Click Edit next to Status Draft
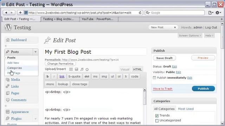The height and width of the screenshot is (126, 225). click(174, 66)
